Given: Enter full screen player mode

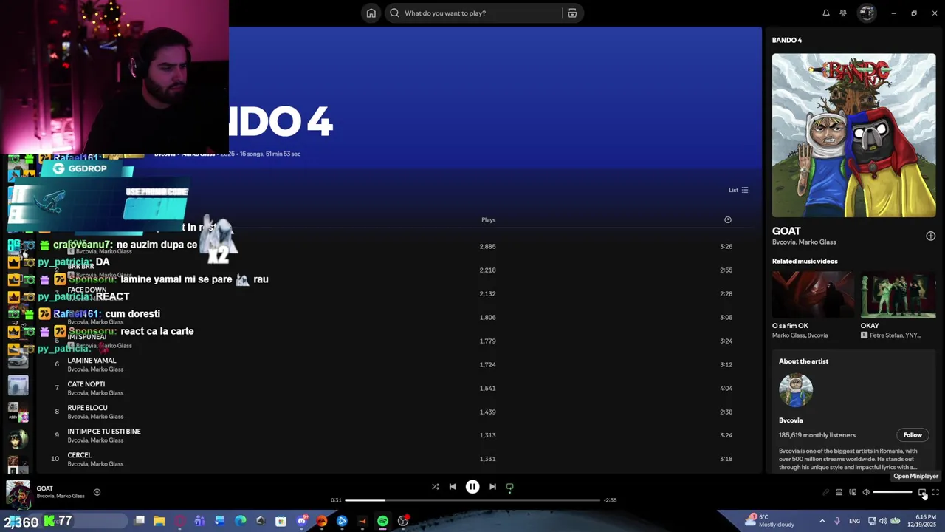Looking at the screenshot, I should click(935, 492).
